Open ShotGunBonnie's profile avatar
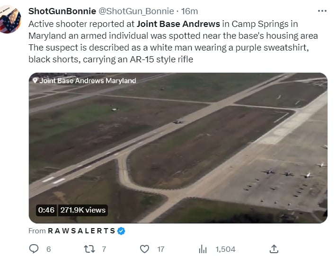This screenshot has height=256, width=336. tap(10, 20)
